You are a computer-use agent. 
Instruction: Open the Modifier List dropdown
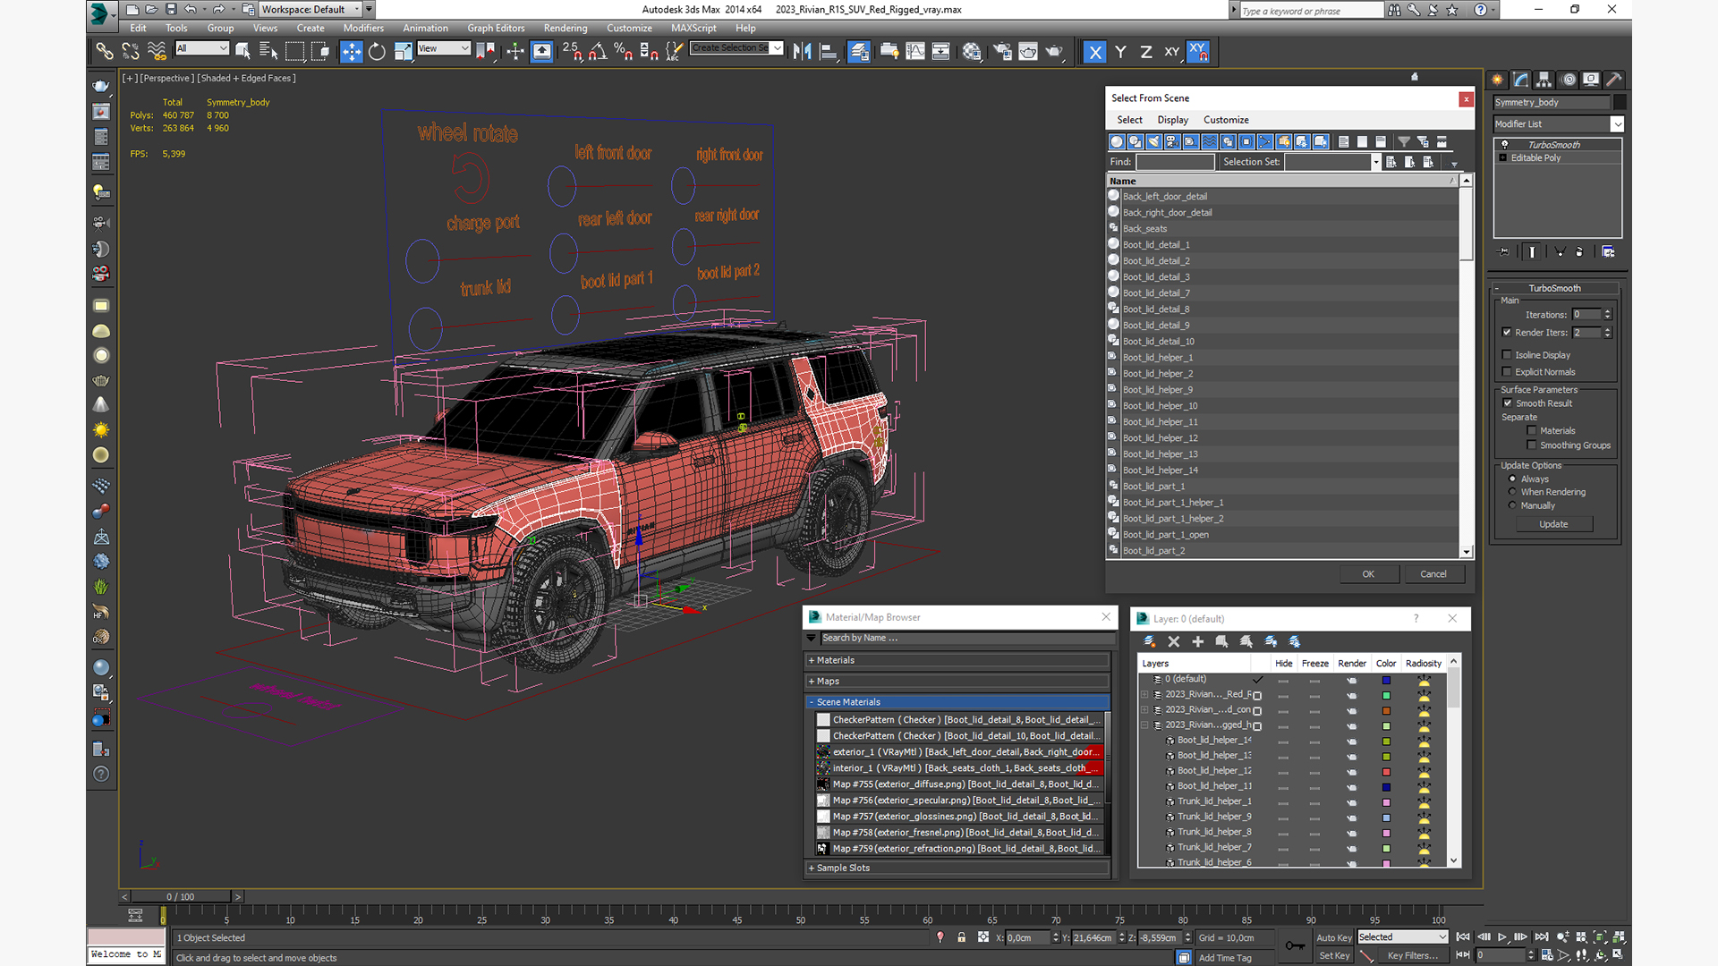pyautogui.click(x=1558, y=124)
